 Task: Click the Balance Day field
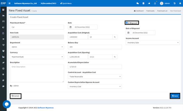click(x=95, y=47)
